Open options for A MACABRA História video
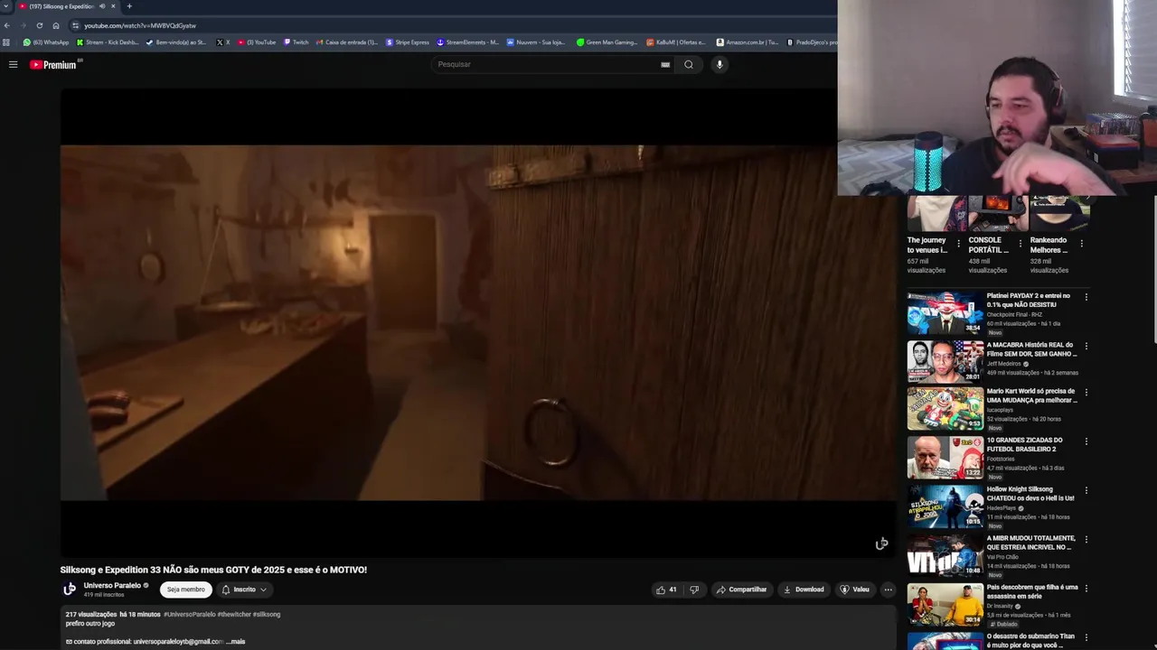Screen dimensions: 1157x650 point(1086,345)
